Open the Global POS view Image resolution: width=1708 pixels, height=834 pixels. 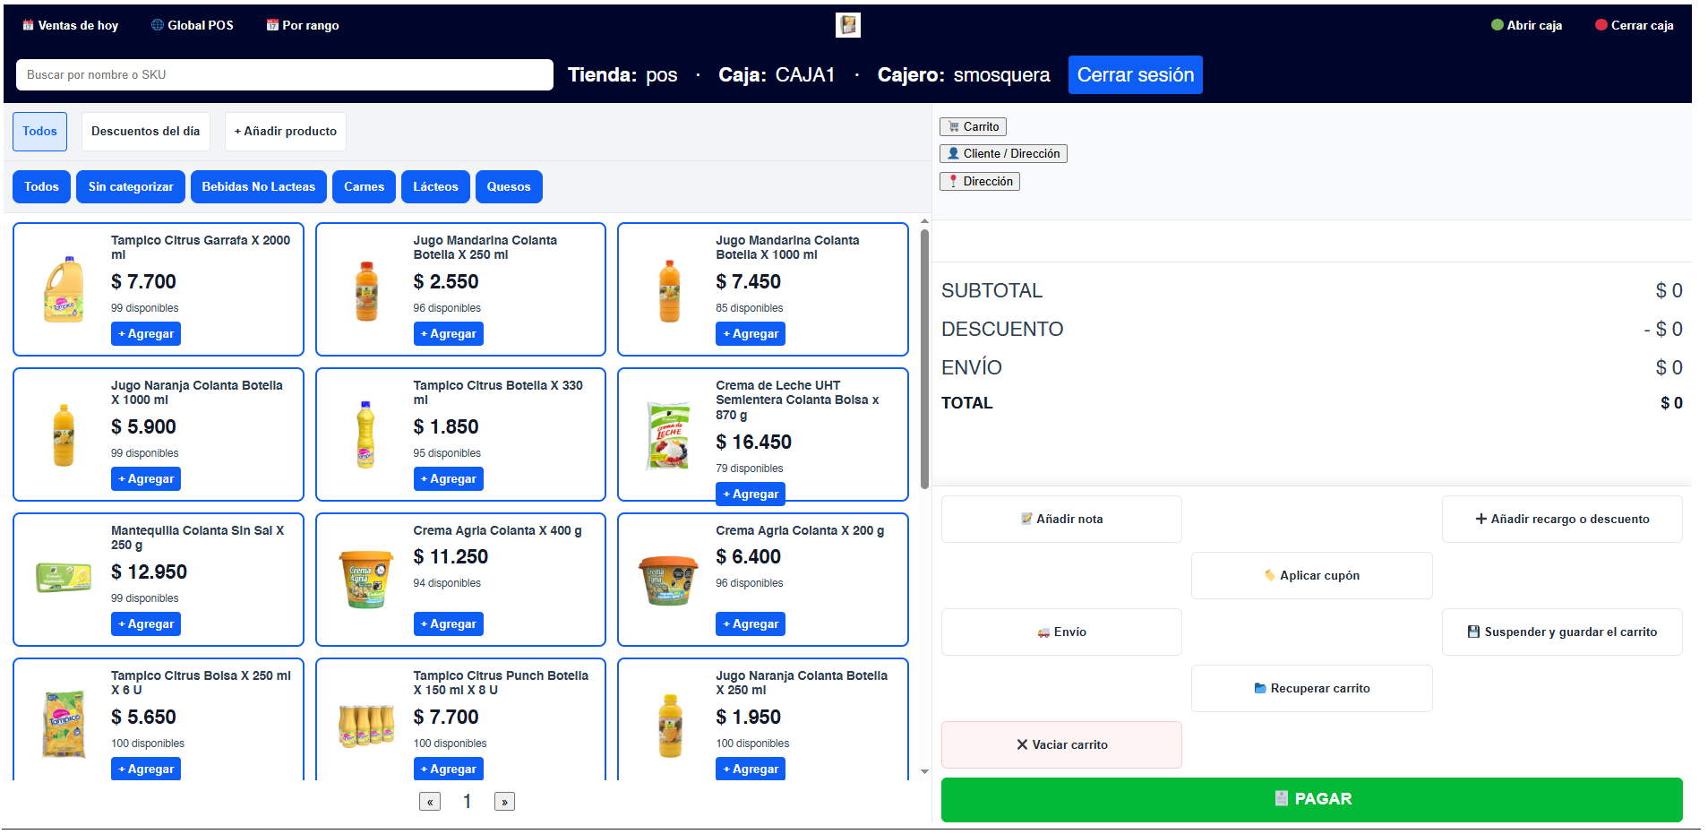pyautogui.click(x=193, y=25)
